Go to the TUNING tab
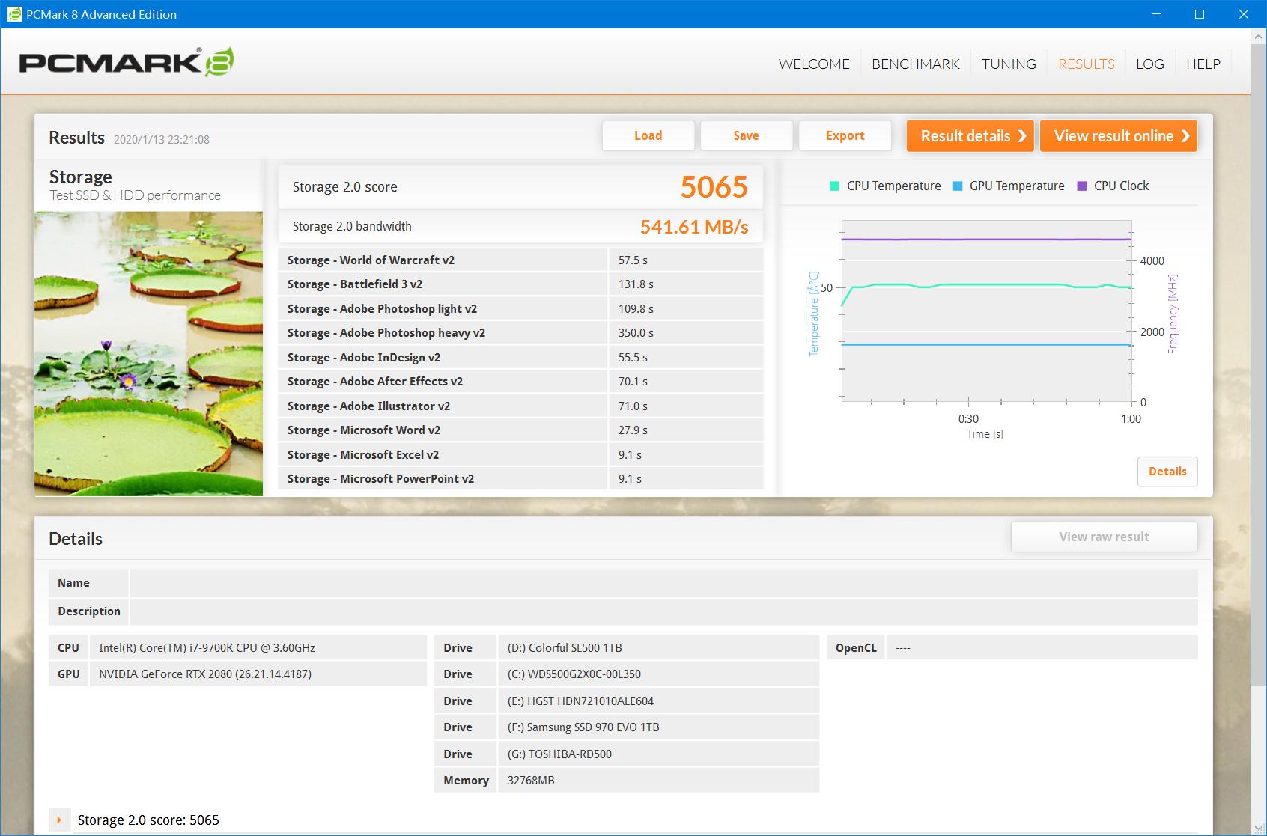Image resolution: width=1267 pixels, height=836 pixels. tap(1009, 64)
